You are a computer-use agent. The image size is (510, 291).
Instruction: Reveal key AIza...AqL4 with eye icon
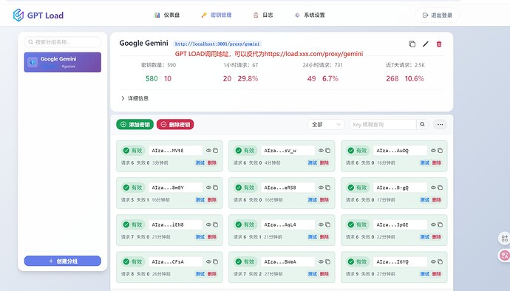coord(321,225)
